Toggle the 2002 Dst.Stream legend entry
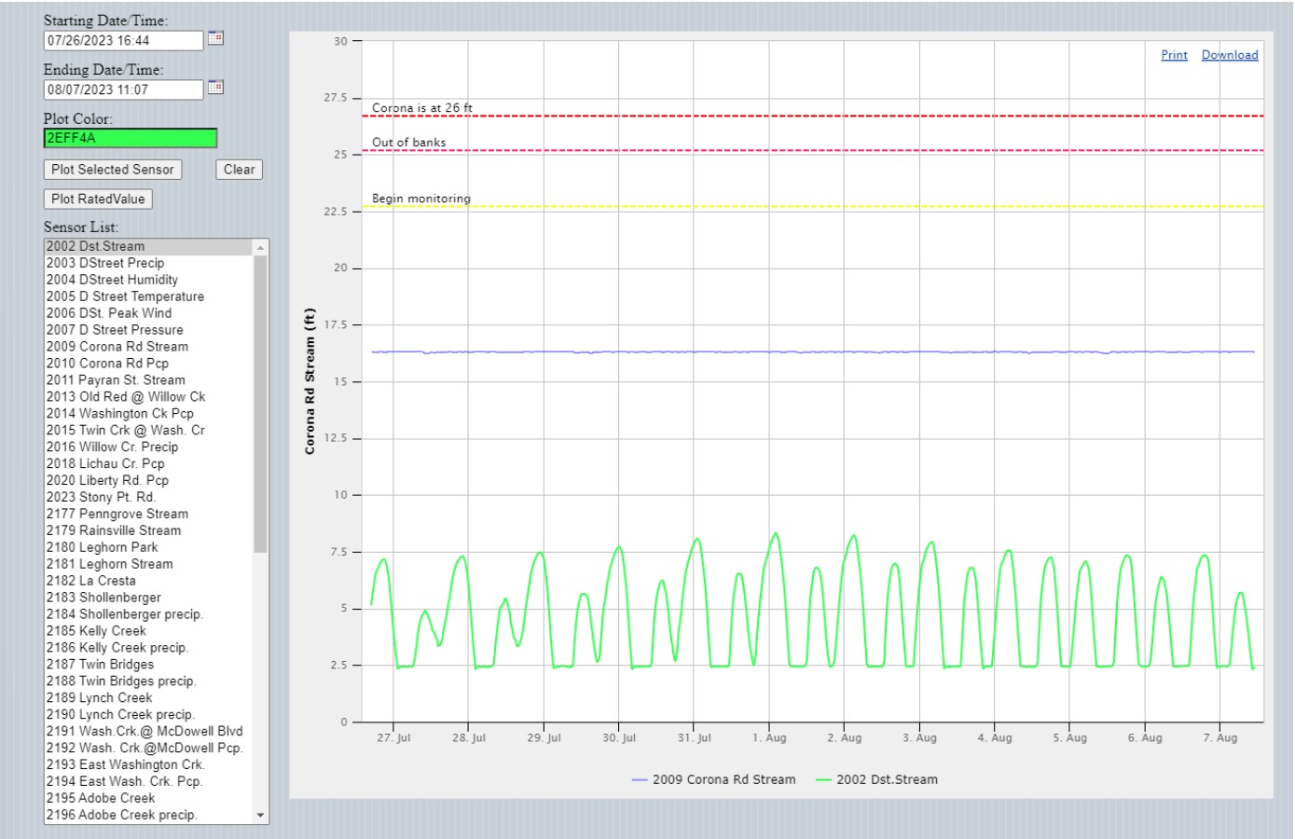This screenshot has width=1295, height=839. (877, 779)
